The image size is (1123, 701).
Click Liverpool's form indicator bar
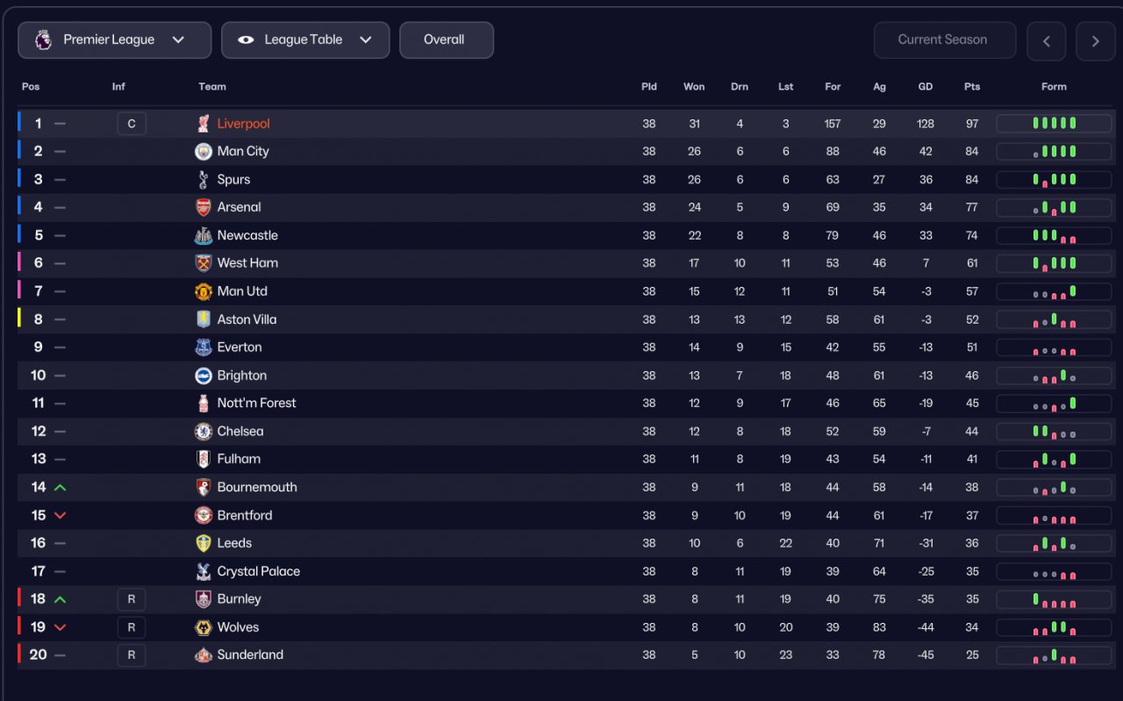pyautogui.click(x=1054, y=124)
